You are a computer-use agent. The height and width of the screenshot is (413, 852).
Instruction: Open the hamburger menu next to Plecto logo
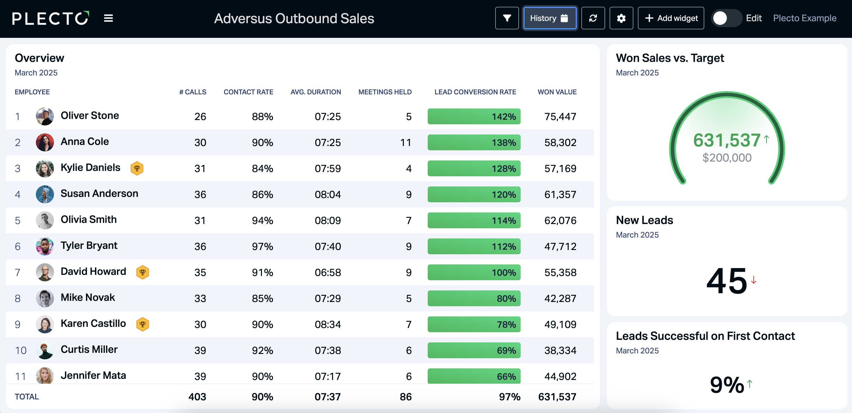coord(108,18)
